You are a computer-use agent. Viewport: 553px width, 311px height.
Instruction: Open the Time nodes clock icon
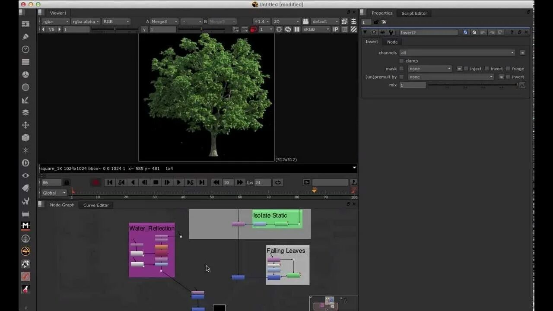[x=25, y=49]
